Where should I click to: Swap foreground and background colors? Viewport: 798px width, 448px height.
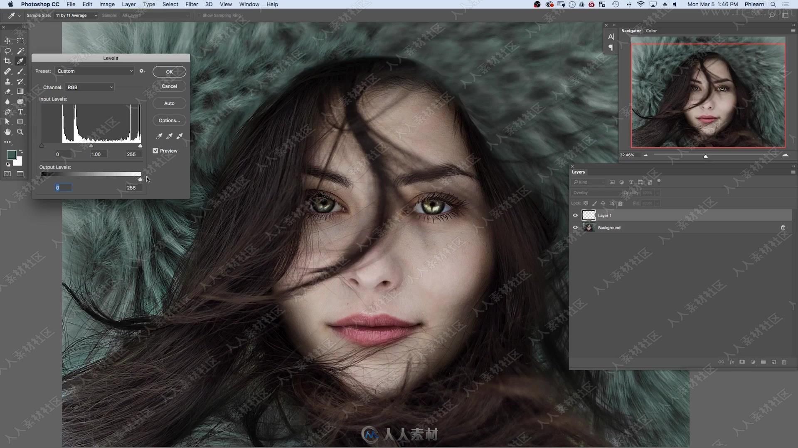(x=21, y=151)
